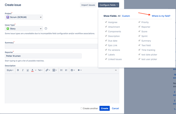
Task: Uncheck the Time tracking field
Action: point(139,50)
